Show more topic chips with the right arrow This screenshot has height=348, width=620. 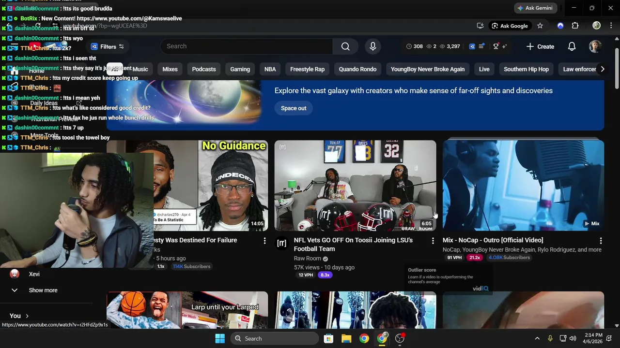[602, 69]
